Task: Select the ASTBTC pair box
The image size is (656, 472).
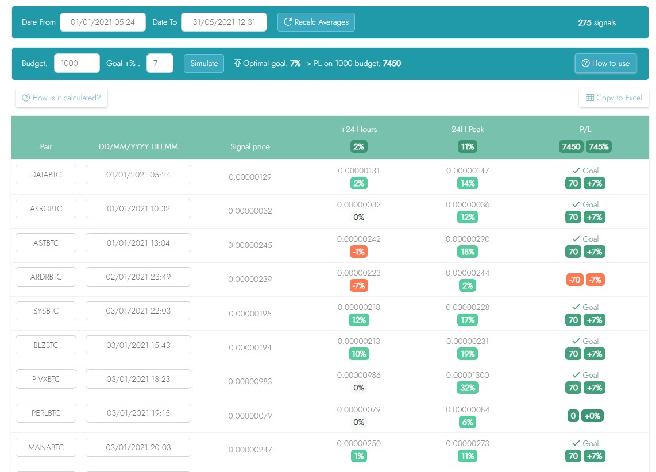Action: coord(46,243)
